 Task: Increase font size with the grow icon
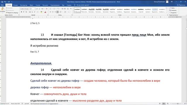pyautogui.click(x=37, y=9)
